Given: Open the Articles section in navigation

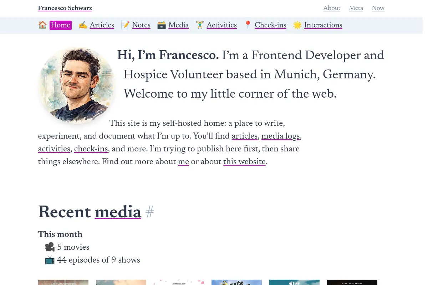Looking at the screenshot, I should 102,25.
